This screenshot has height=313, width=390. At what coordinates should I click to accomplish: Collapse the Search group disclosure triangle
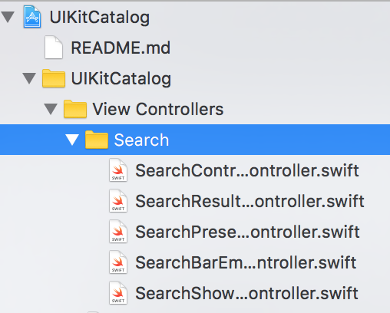point(72,140)
